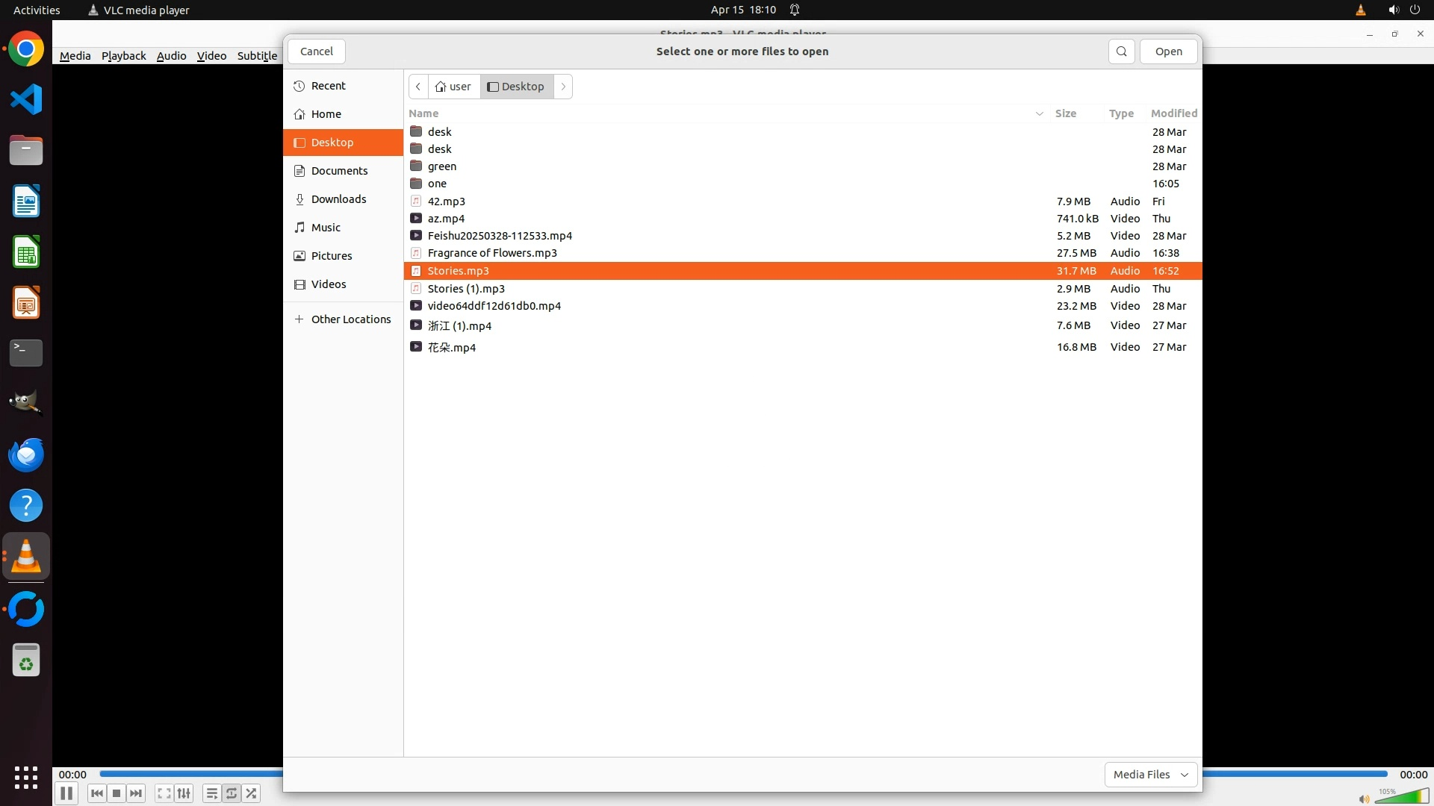The height and width of the screenshot is (806, 1434).
Task: Open the Media Files filter dropdown
Action: coord(1150,775)
